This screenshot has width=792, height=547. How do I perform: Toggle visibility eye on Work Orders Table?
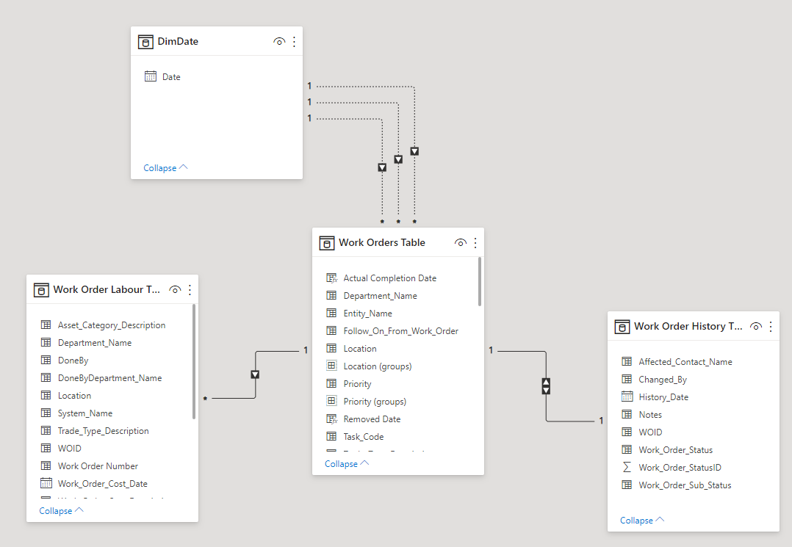461,243
